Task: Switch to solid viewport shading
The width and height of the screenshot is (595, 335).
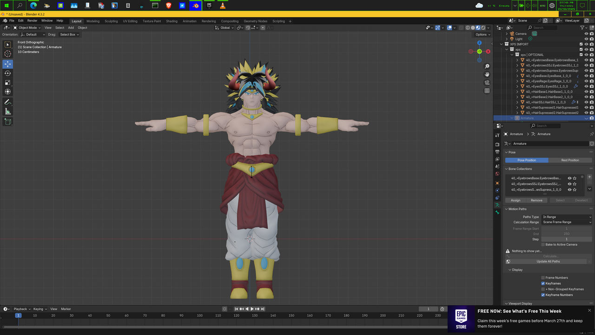Action: 473,28
